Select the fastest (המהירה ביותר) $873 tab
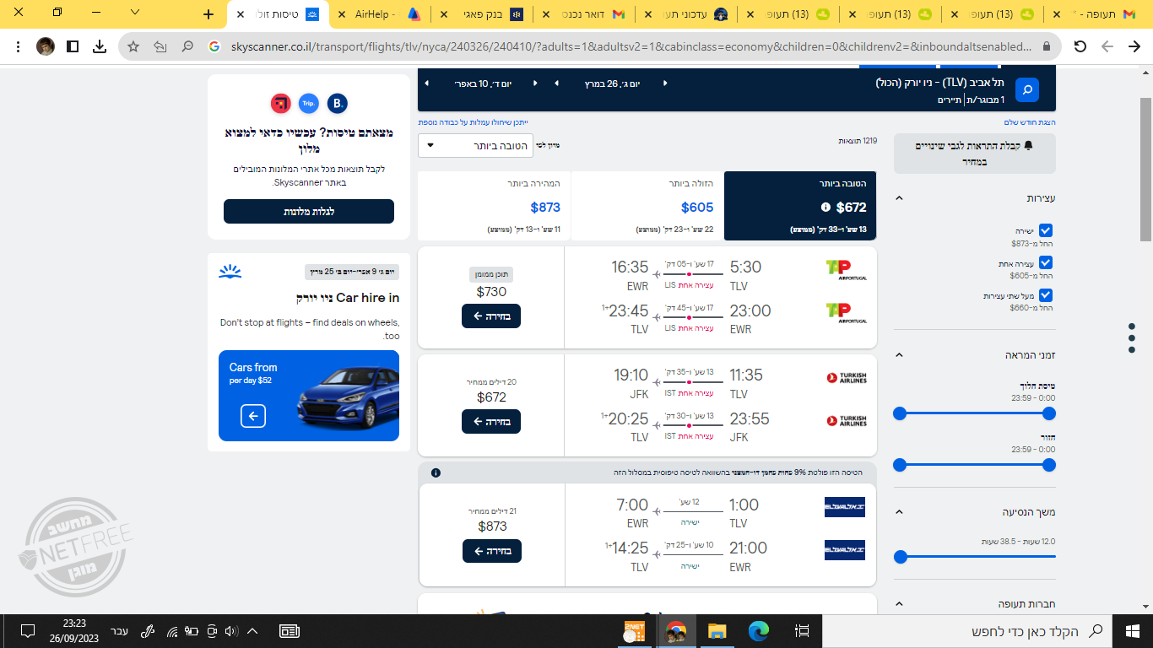 pos(494,206)
